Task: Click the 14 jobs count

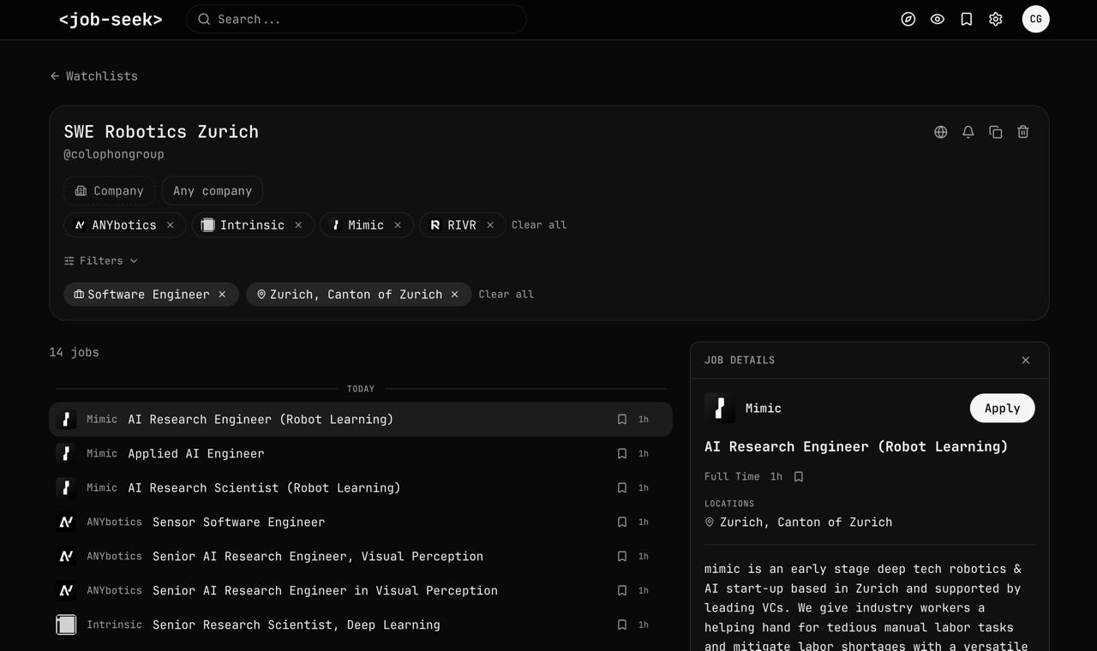Action: [75, 353]
